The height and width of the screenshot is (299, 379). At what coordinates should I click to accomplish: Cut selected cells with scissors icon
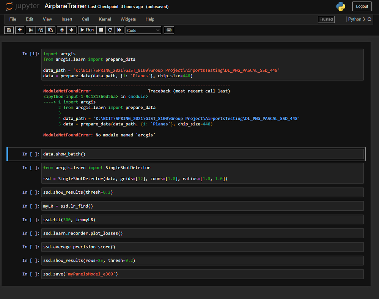(x=31, y=30)
